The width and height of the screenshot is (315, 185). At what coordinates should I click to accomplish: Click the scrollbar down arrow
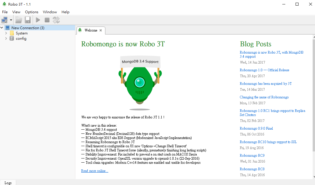314,177
